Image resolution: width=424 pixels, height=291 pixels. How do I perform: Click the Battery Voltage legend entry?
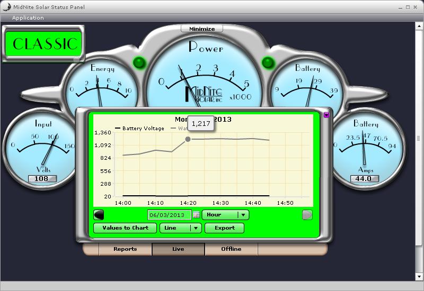pos(139,128)
